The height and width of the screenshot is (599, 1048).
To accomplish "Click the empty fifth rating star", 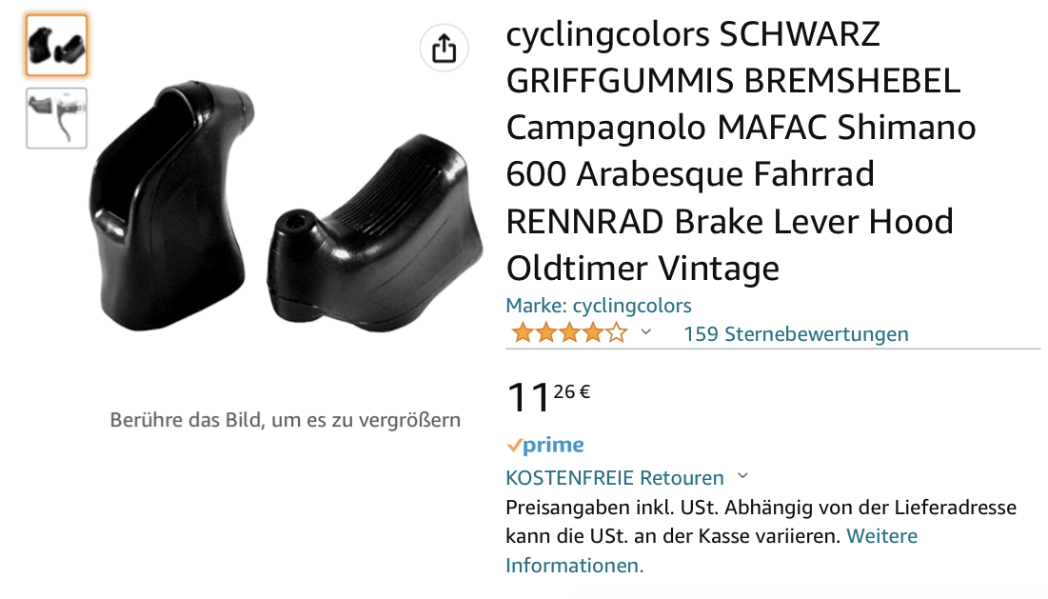I will click(617, 332).
